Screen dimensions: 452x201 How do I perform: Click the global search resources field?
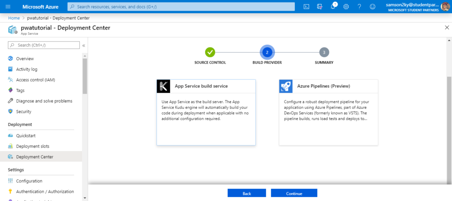pos(181,7)
